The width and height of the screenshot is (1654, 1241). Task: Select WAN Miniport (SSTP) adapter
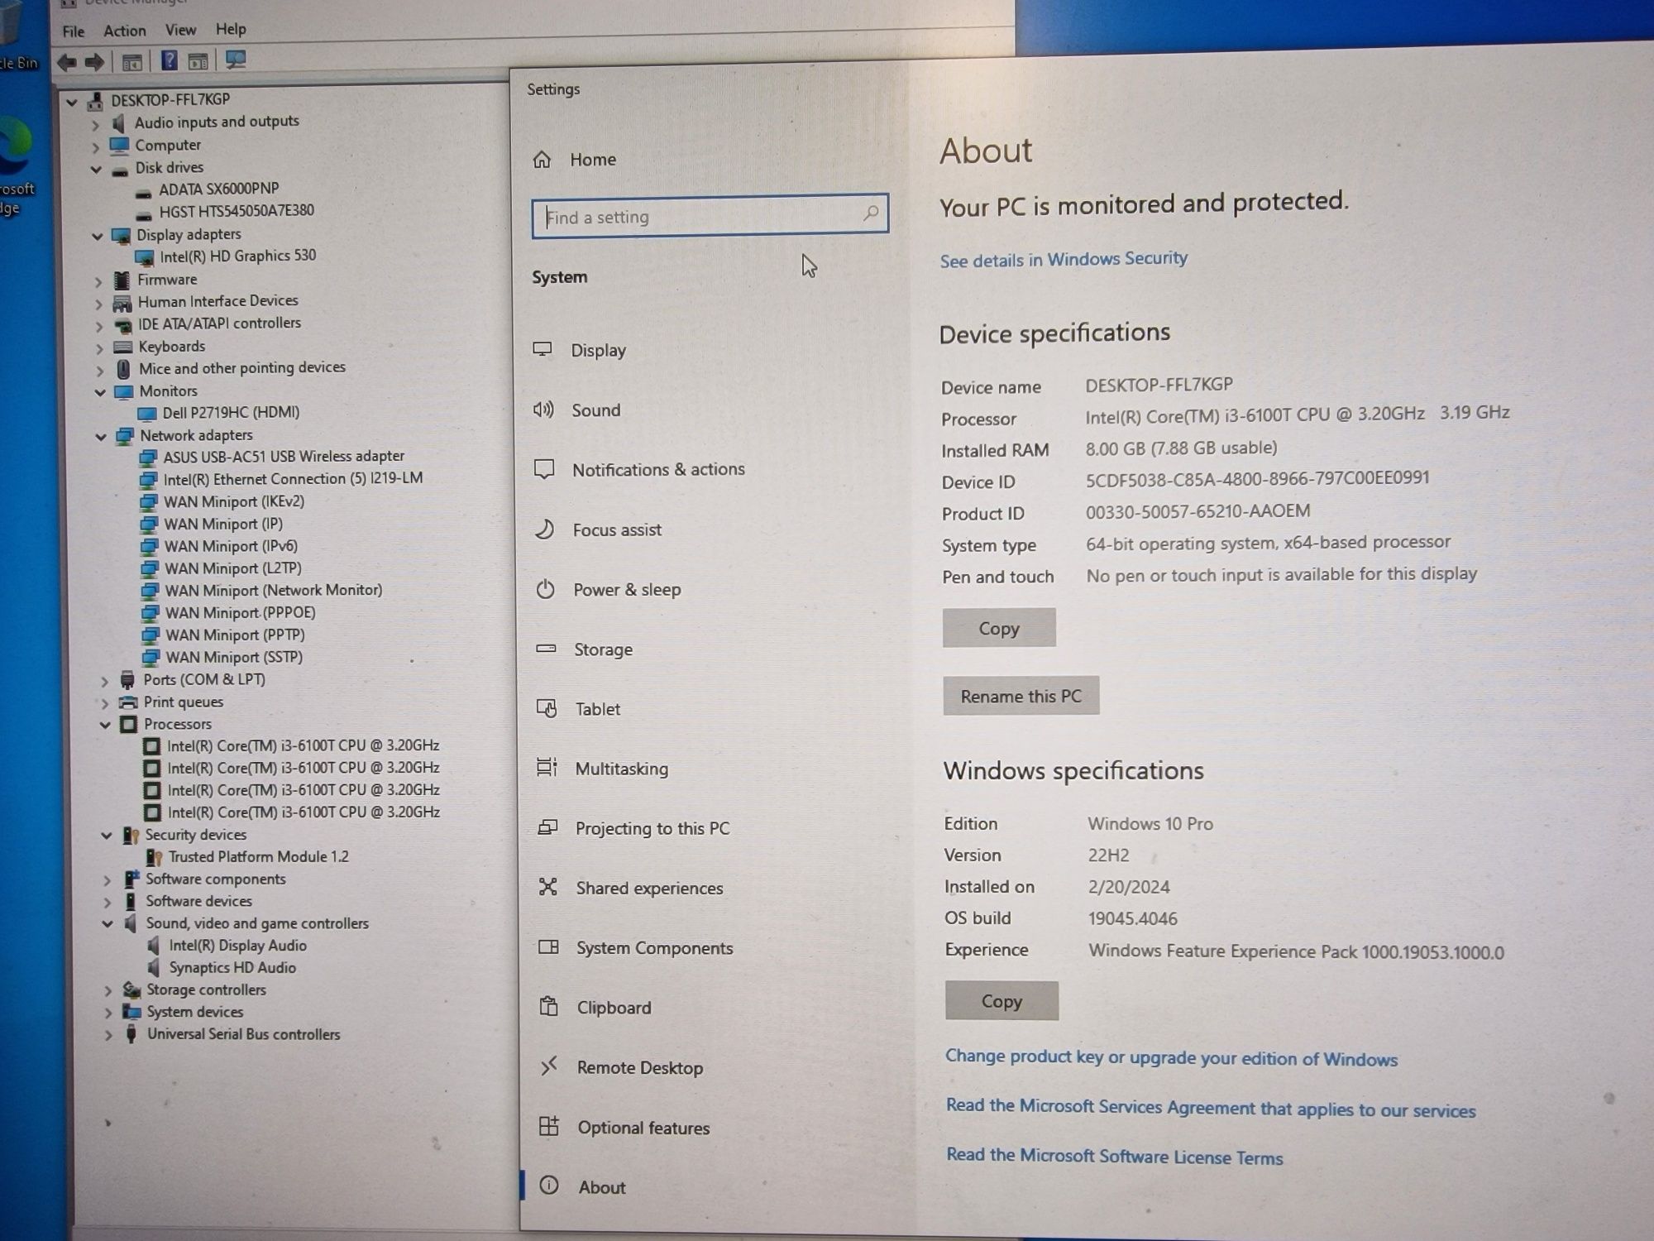coord(234,658)
